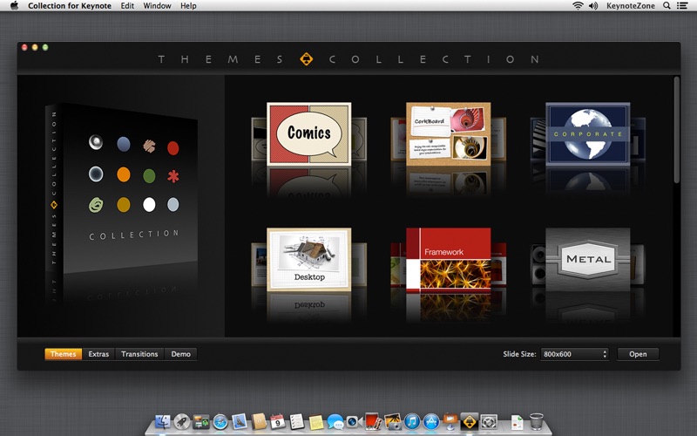Open the document stack in dock
Image resolution: width=697 pixels, height=436 pixels.
pyautogui.click(x=518, y=422)
